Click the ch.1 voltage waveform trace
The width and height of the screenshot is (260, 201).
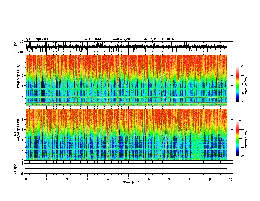(x=126, y=47)
